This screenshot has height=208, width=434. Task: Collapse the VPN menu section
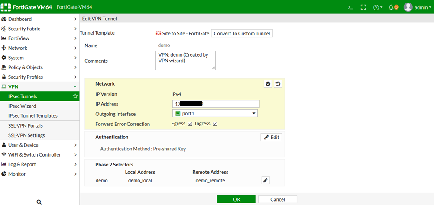[39, 86]
